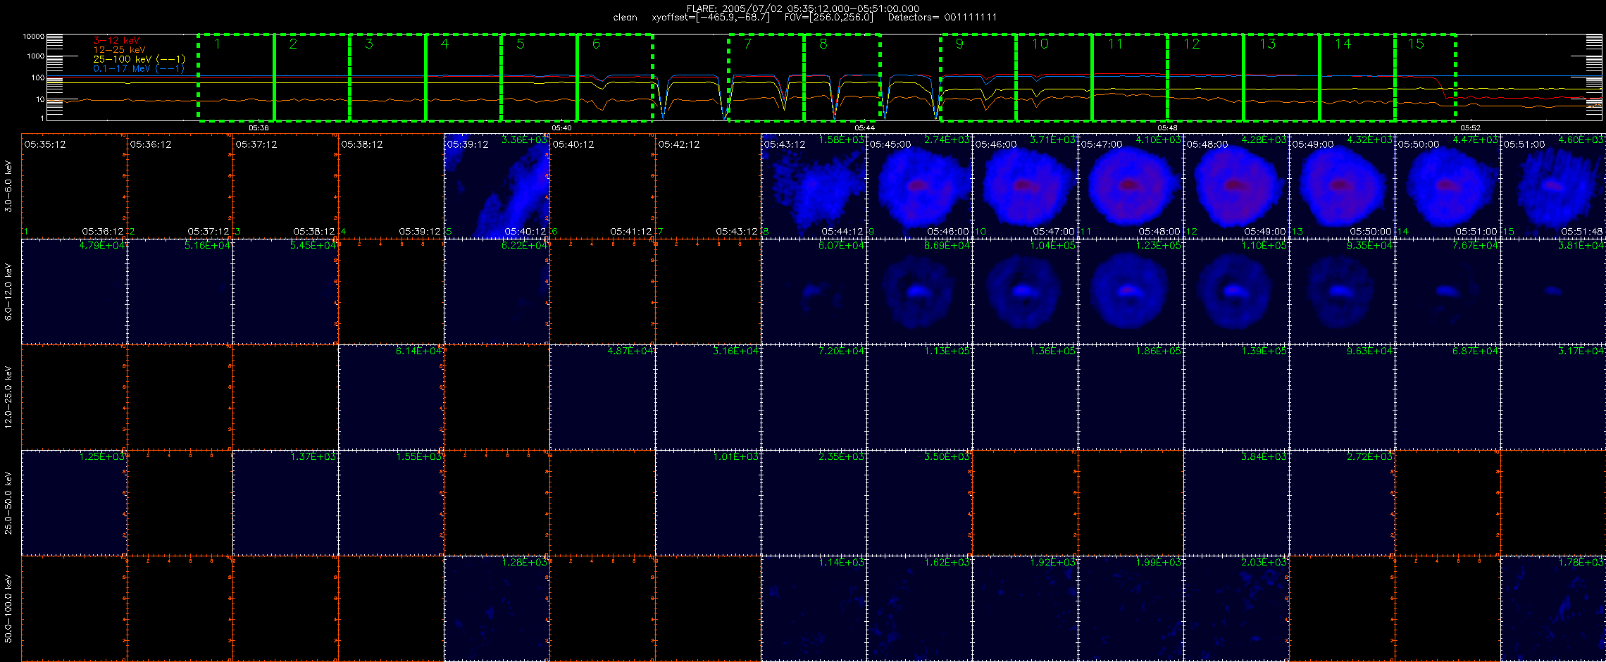
Task: Open the 12-25 keV image with peak 1.86E+05
Action: point(1131,397)
